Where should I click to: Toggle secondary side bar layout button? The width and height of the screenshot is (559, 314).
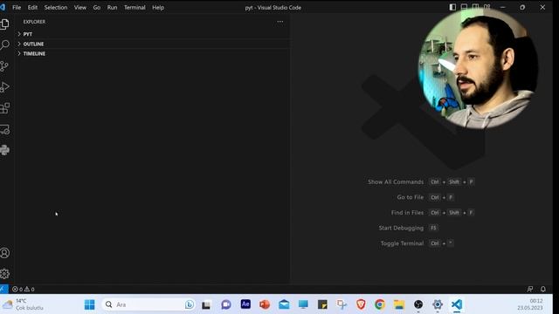475,7
